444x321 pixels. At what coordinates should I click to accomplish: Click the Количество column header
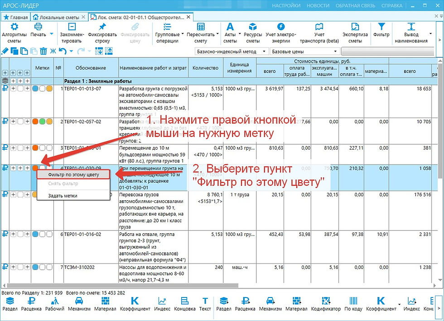point(205,68)
